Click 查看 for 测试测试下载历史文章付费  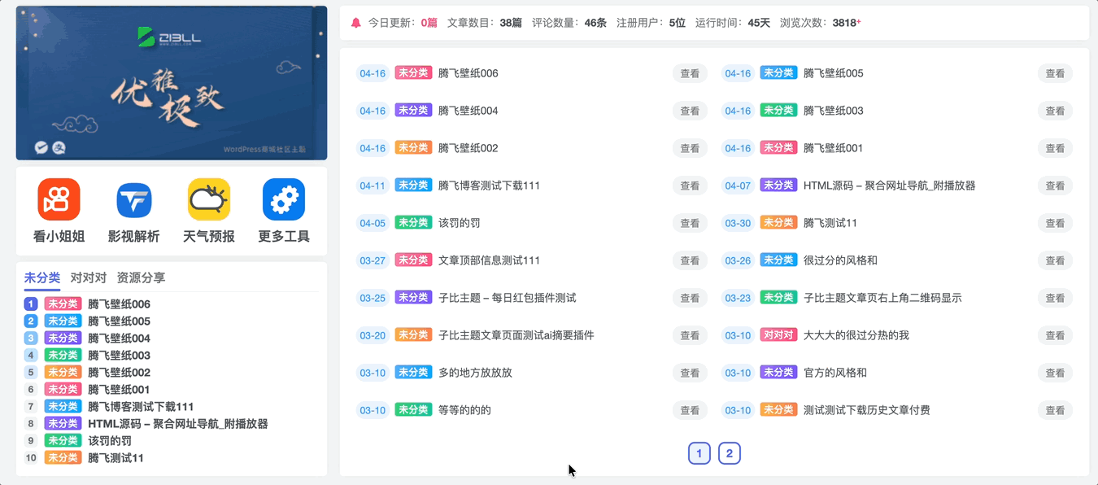pyautogui.click(x=1055, y=410)
